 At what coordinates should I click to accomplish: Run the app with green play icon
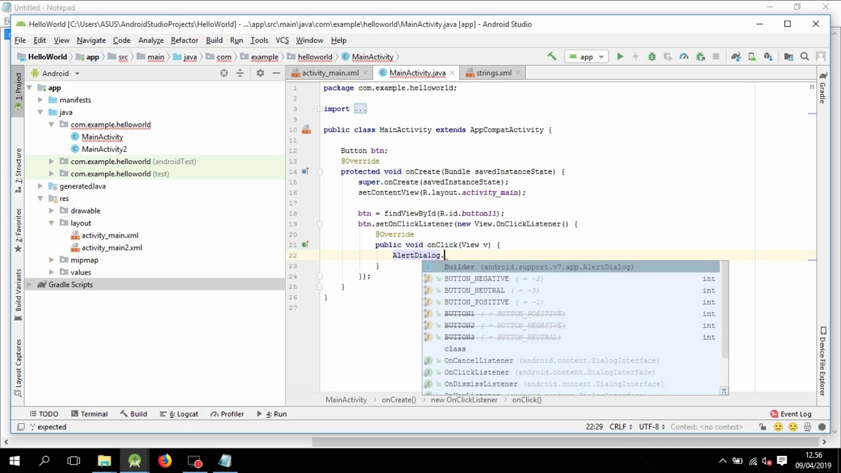coord(620,56)
